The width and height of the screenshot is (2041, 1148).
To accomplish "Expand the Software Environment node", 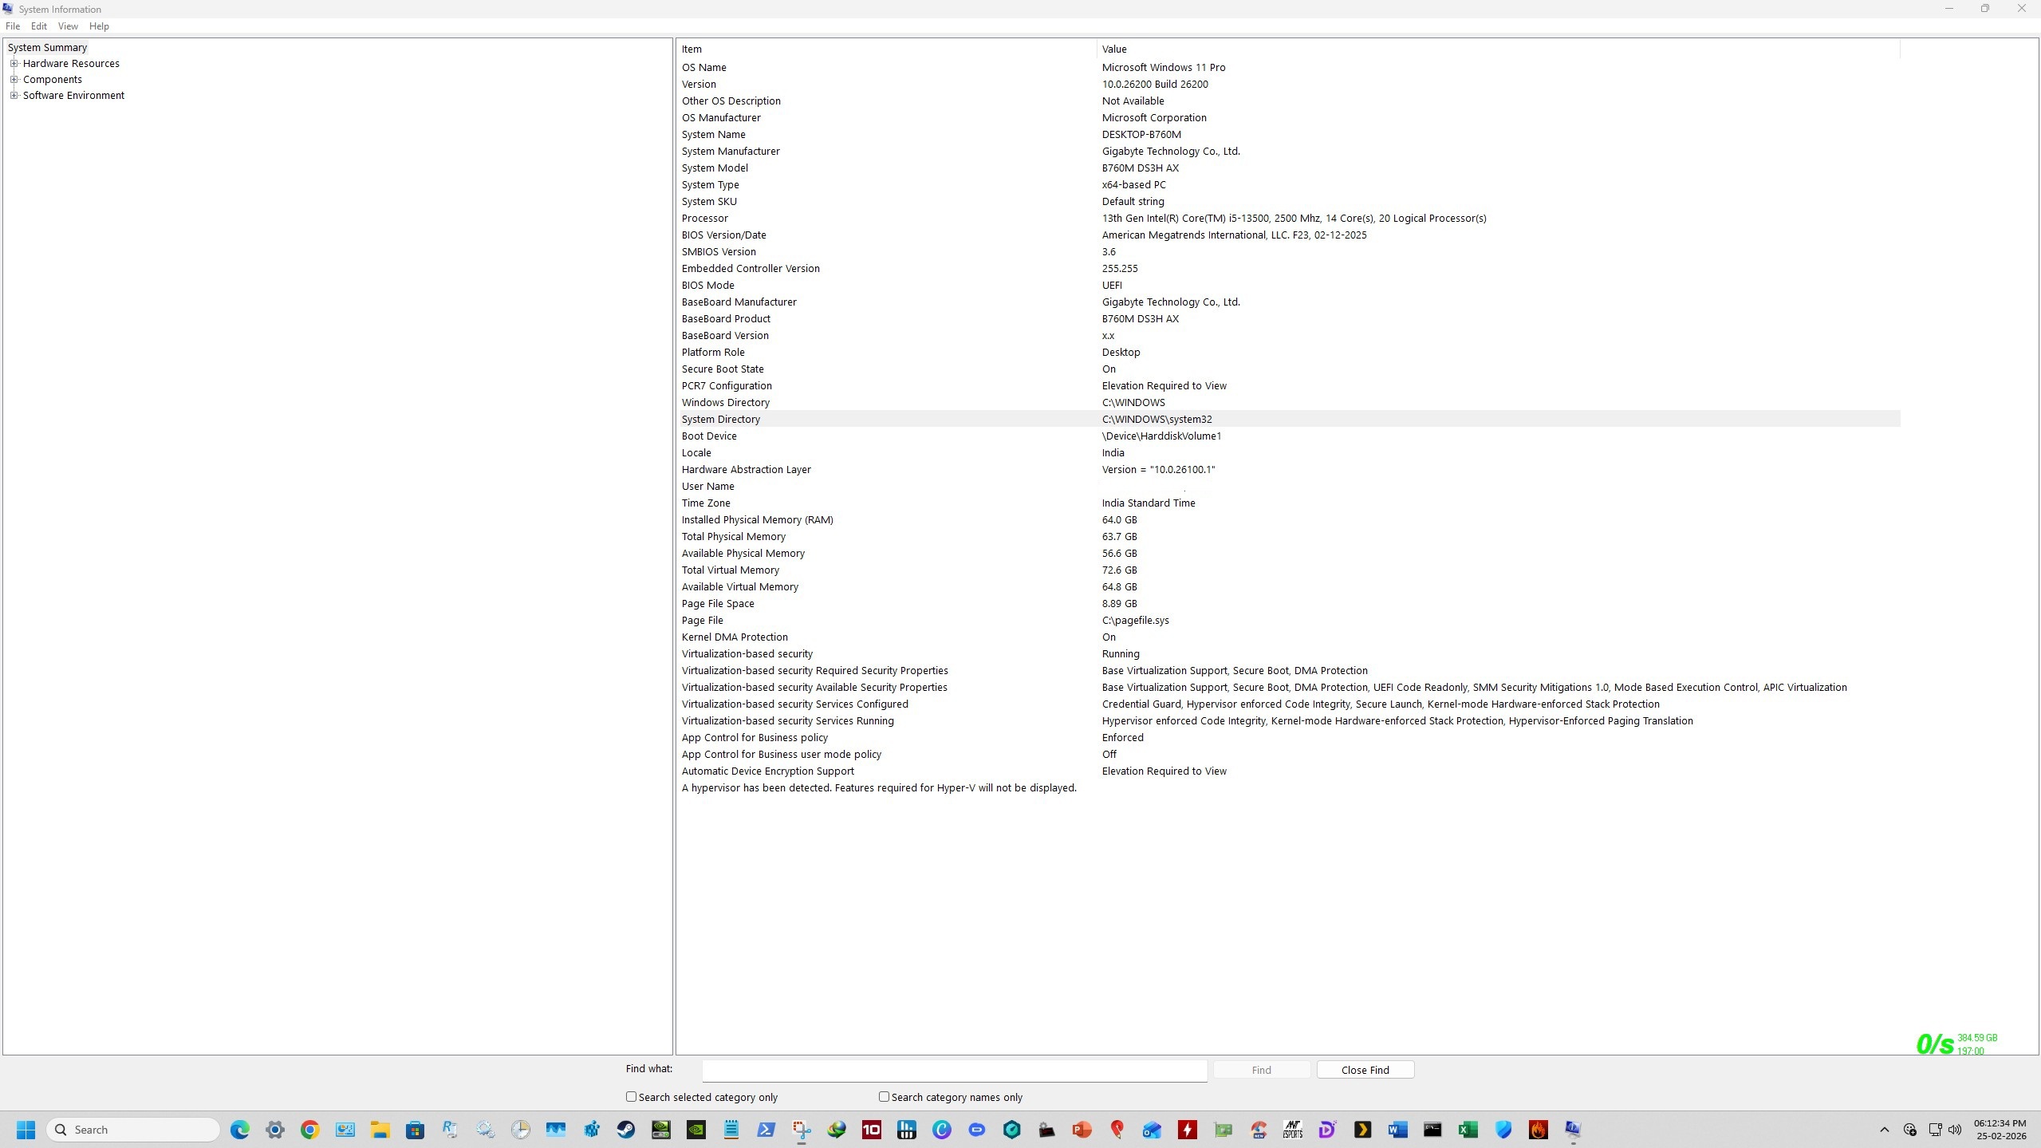I will pos(14,96).
